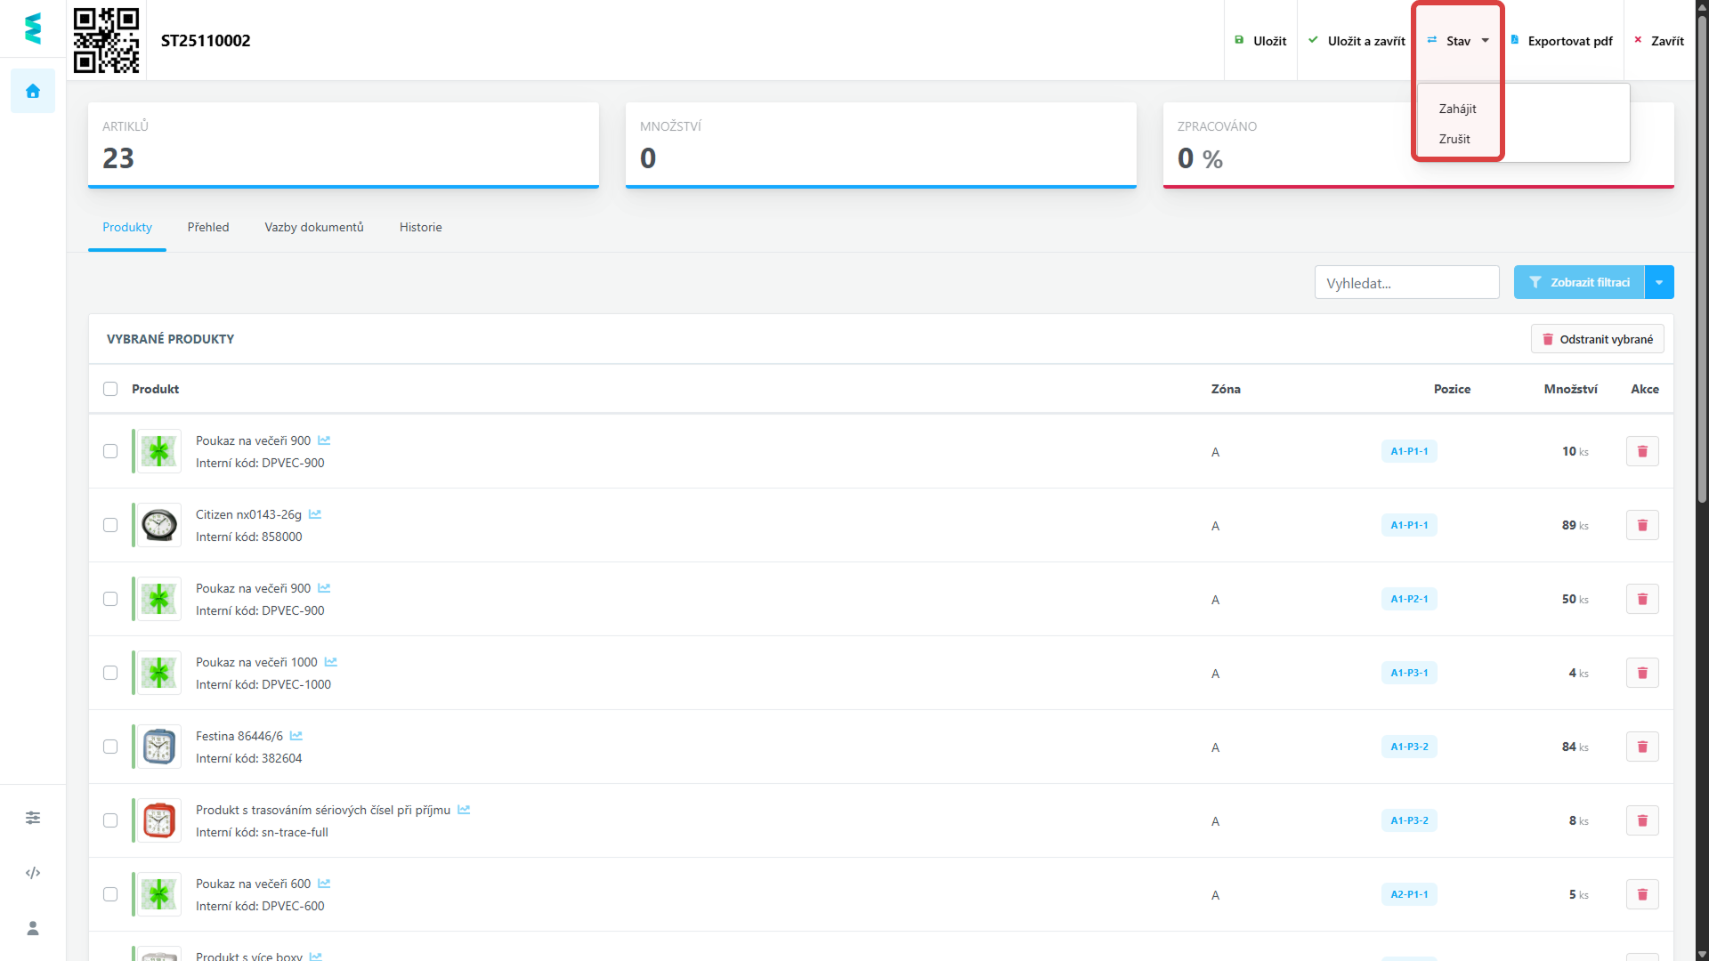This screenshot has height=961, width=1709.
Task: Open the settings sliders sidebar icon
Action: pos(33,818)
